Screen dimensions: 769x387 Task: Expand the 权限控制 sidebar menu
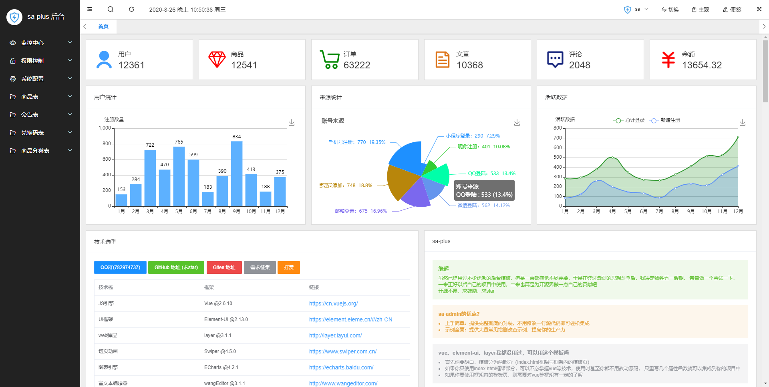[x=40, y=61]
